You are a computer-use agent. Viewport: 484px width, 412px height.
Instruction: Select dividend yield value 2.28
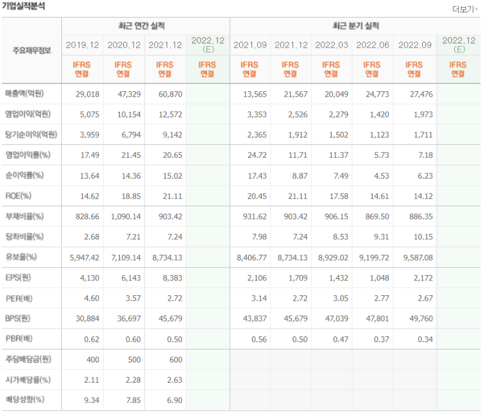(x=133, y=380)
